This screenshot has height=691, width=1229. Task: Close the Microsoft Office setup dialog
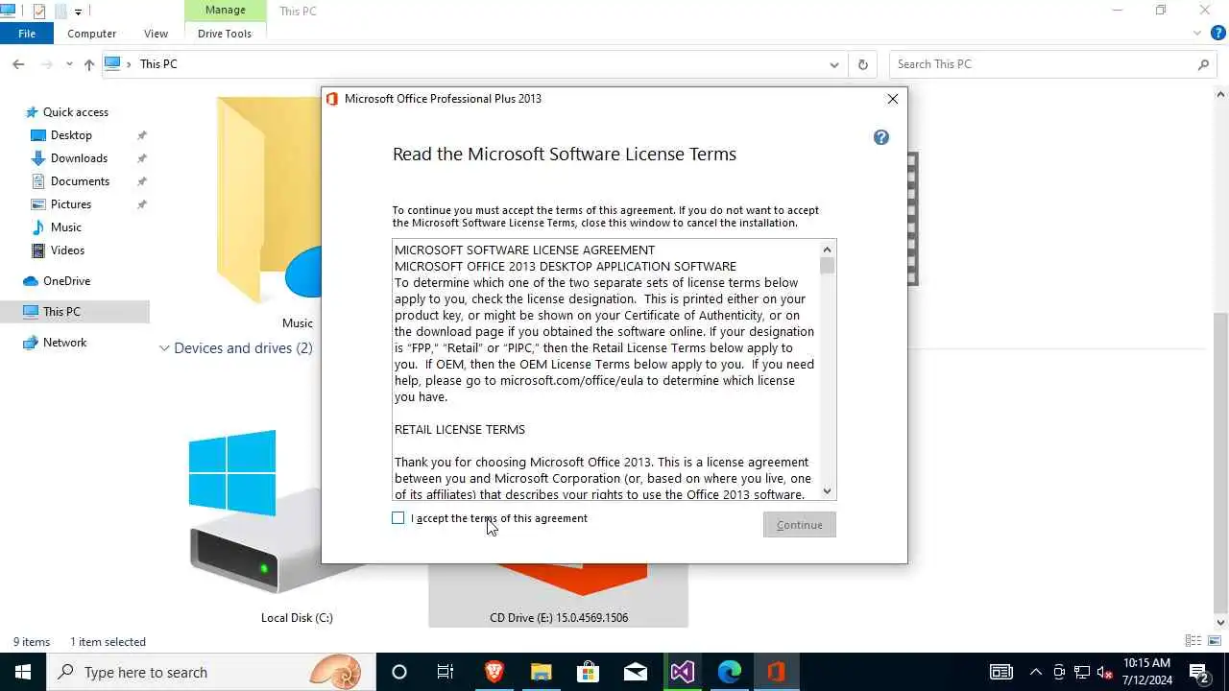[893, 99]
